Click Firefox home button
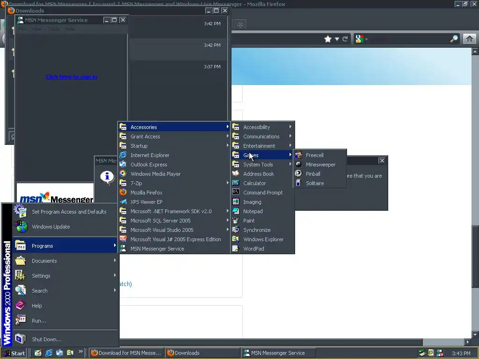Image resolution: width=479 pixels, height=359 pixels. (x=470, y=39)
